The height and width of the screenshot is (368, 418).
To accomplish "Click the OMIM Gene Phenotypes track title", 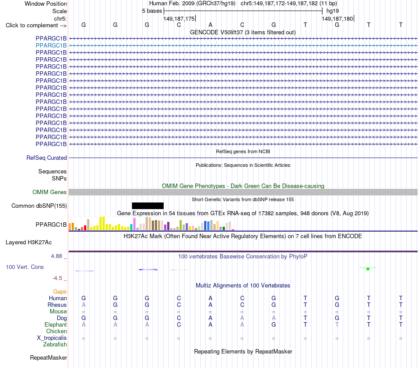I will (243, 186).
